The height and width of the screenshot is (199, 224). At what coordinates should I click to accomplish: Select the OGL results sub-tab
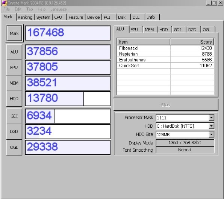pos(207,30)
